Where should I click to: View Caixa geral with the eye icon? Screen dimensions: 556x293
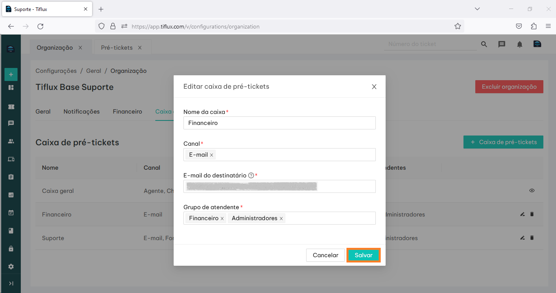tap(532, 190)
